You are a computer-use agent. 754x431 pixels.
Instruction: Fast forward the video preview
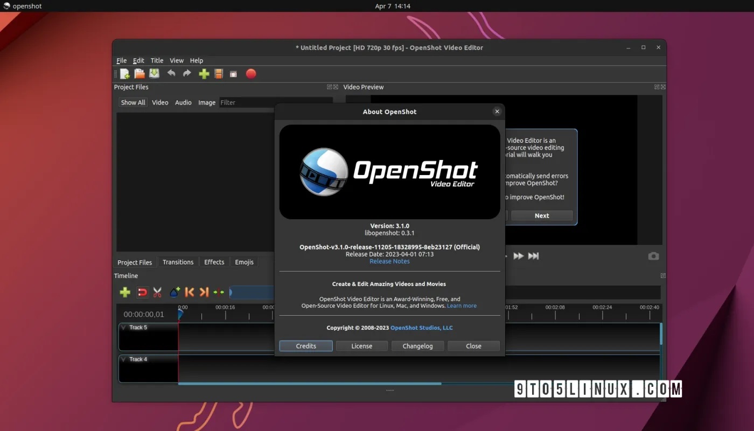click(x=519, y=256)
